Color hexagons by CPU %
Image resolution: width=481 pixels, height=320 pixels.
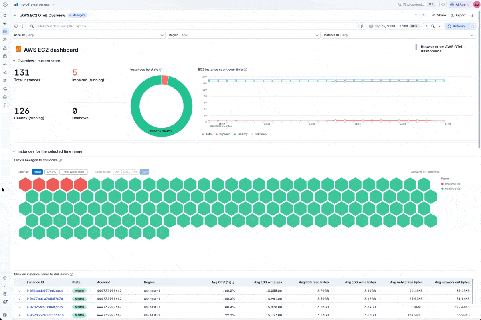51,172
